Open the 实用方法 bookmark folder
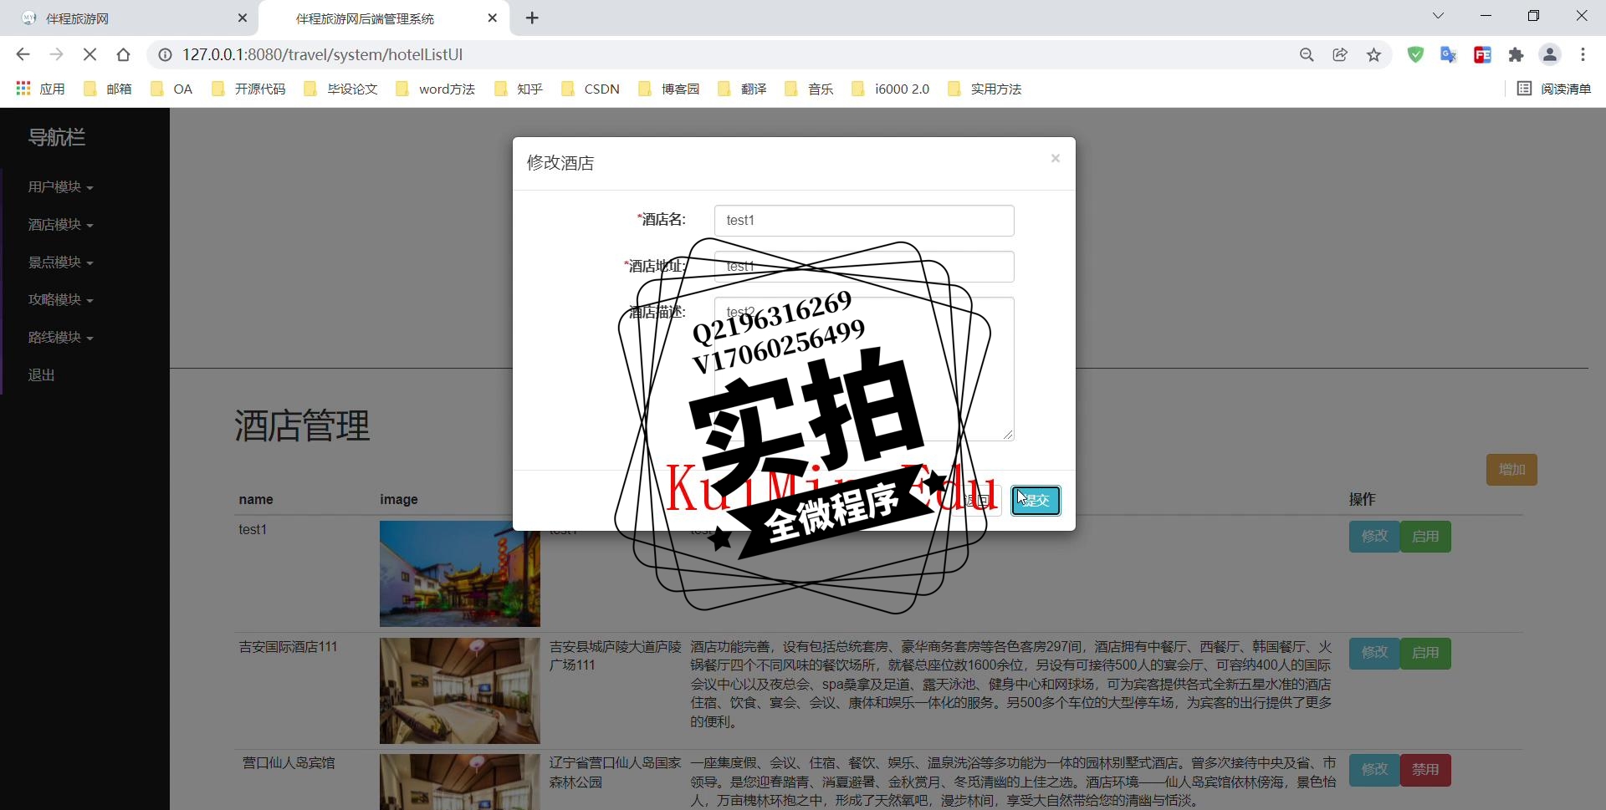Viewport: 1606px width, 810px height. (x=985, y=89)
